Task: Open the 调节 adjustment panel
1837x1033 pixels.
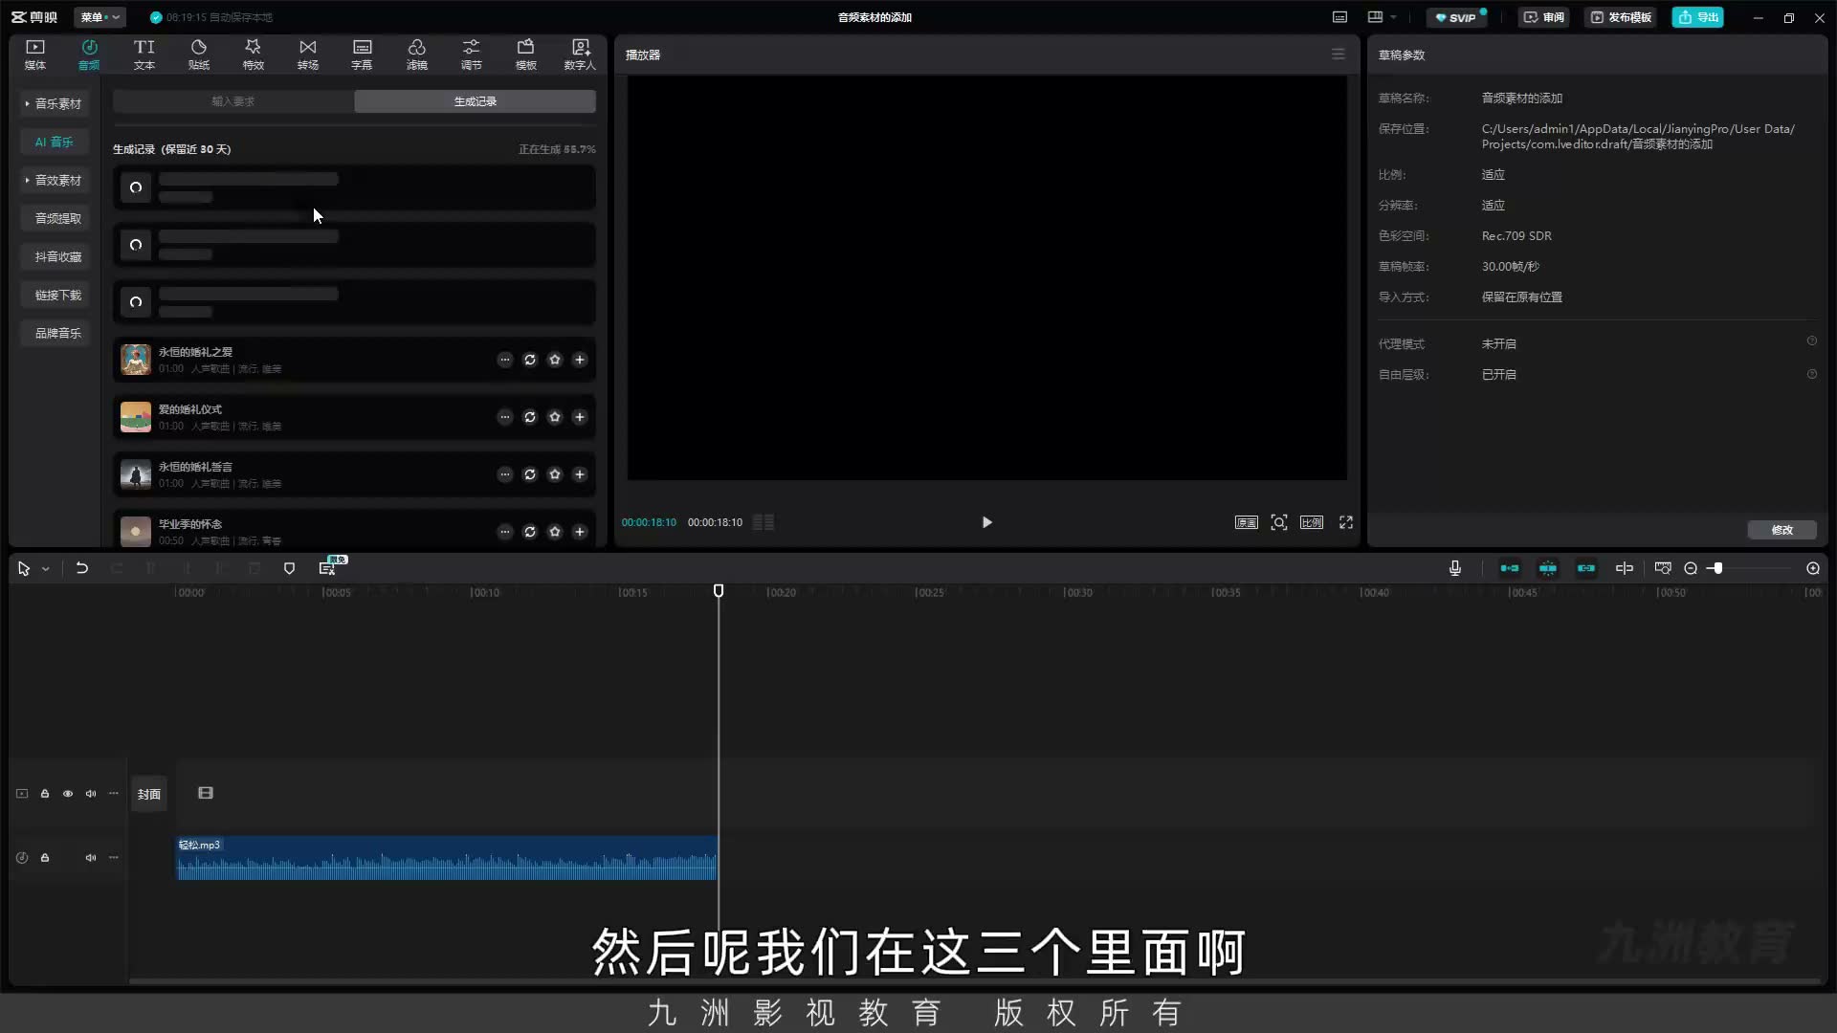Action: click(472, 55)
